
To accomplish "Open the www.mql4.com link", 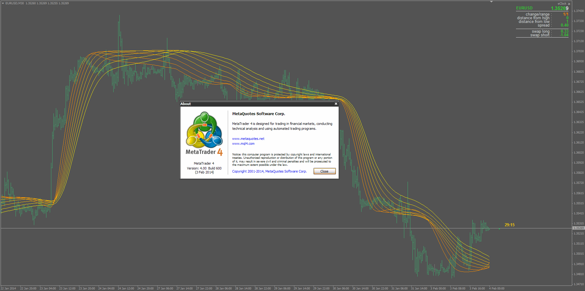I will tap(243, 144).
